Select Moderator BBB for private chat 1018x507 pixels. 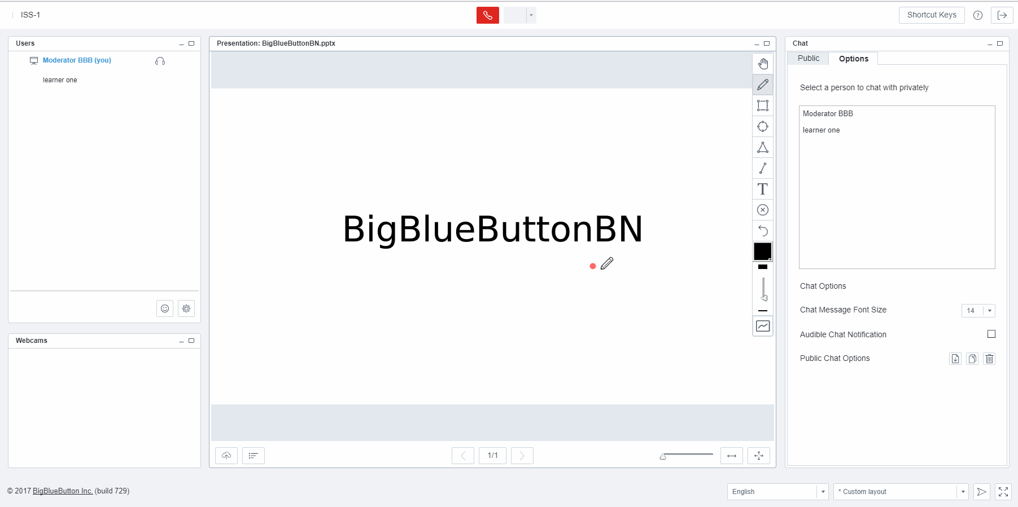point(897,114)
